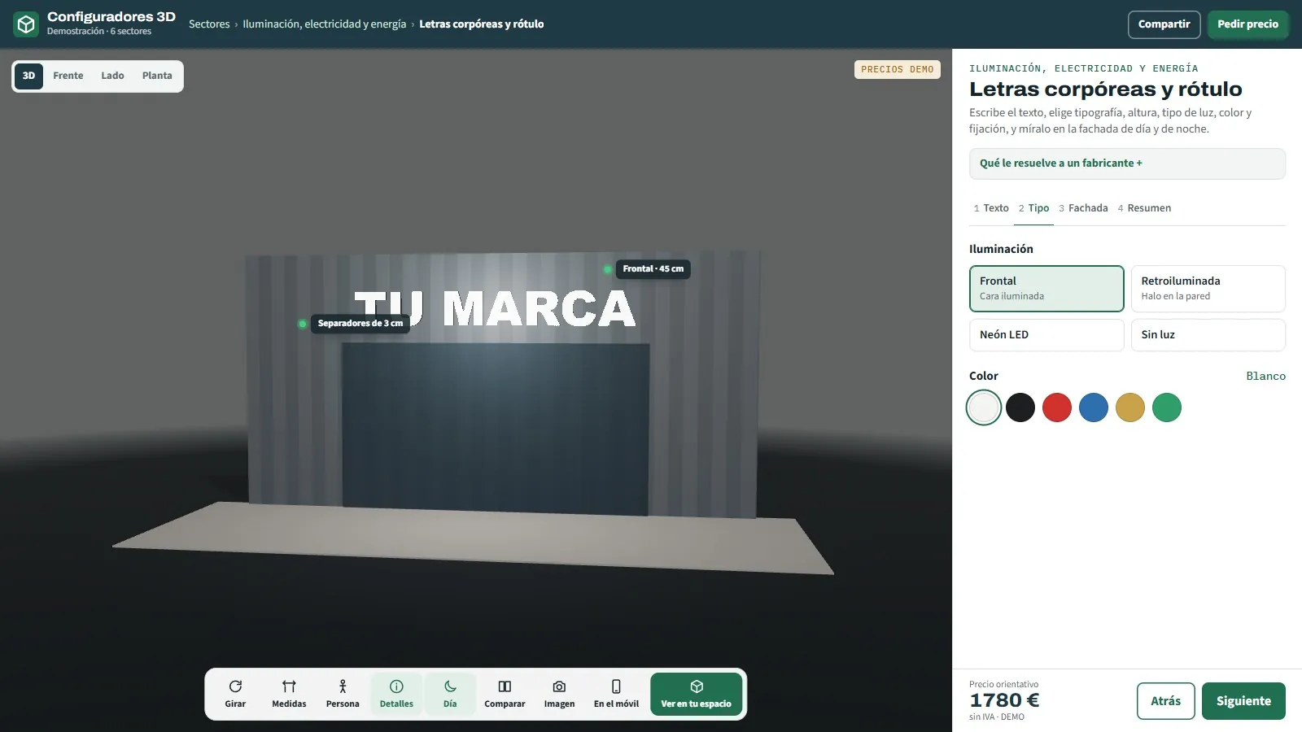Click the Configuradores 3D cube logo
This screenshot has width=1302, height=732.
point(26,24)
